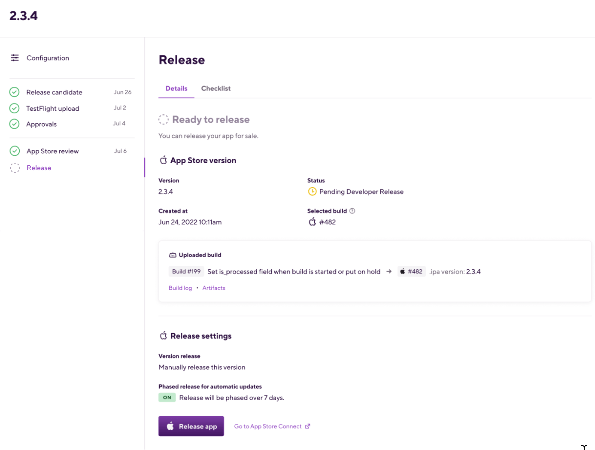Image resolution: width=595 pixels, height=450 pixels.
Task: Toggle the phased release ON switch
Action: 167,397
